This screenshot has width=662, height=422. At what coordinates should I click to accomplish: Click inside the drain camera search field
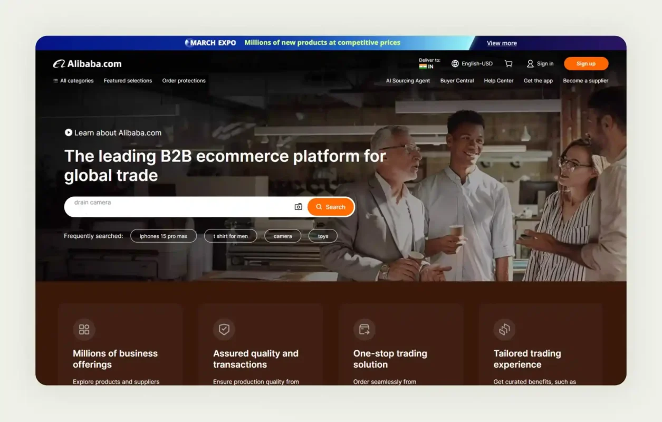click(x=158, y=207)
